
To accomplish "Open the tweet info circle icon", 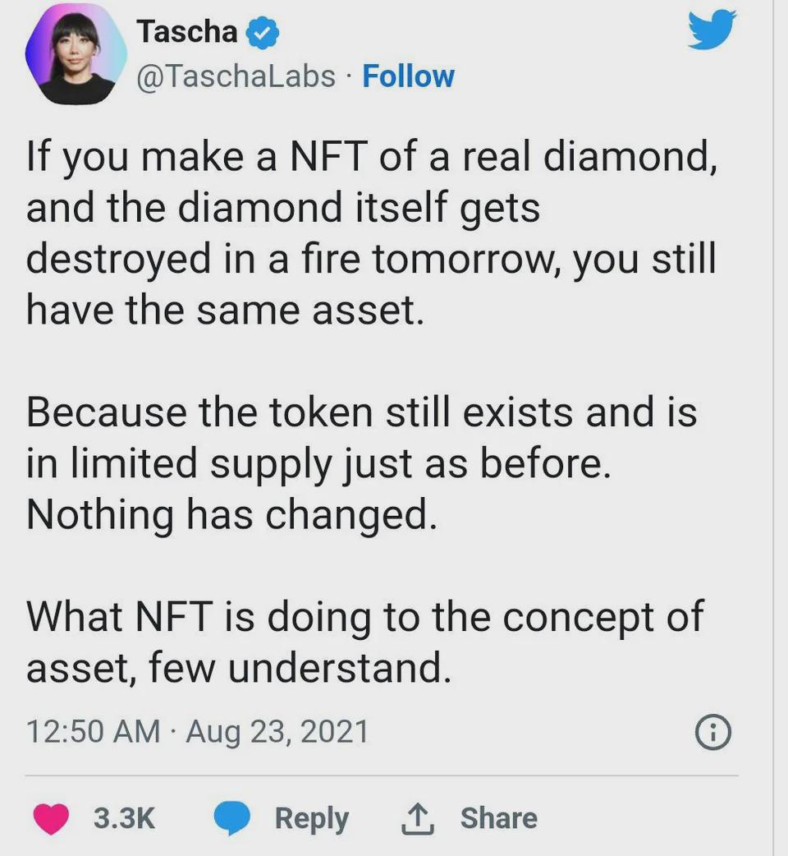I will [712, 732].
